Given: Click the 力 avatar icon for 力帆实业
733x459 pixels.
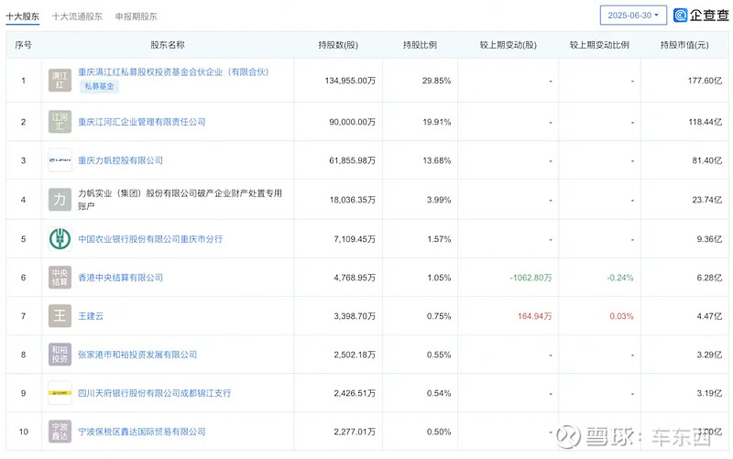Looking at the screenshot, I should click(60, 200).
